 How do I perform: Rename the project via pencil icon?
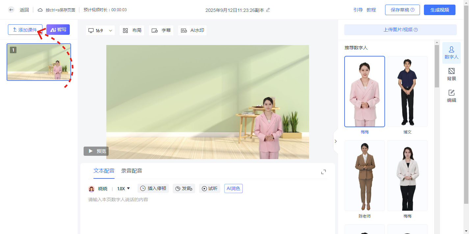(x=268, y=10)
